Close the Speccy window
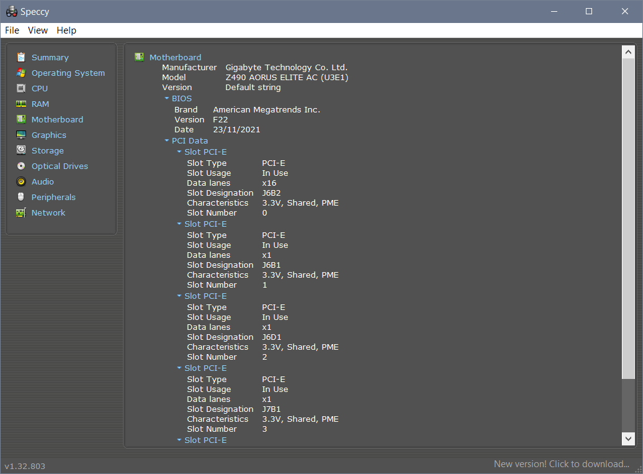Image resolution: width=643 pixels, height=474 pixels. tap(624, 11)
